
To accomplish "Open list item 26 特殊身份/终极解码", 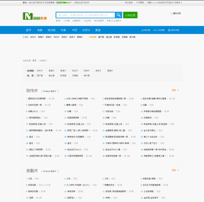I will (x=76, y=137).
